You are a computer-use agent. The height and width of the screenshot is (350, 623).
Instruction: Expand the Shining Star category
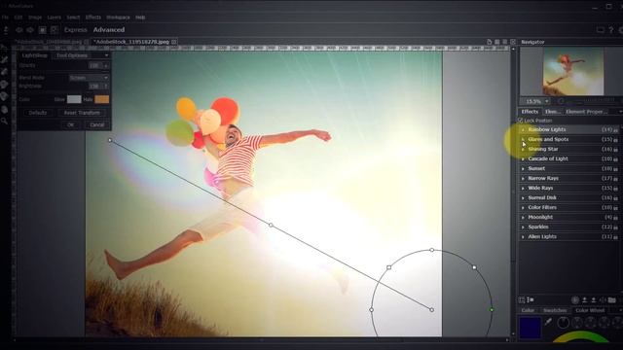point(523,149)
